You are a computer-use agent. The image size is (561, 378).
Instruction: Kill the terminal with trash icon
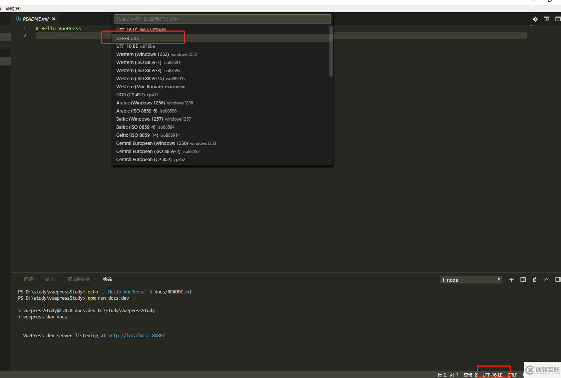[534, 280]
